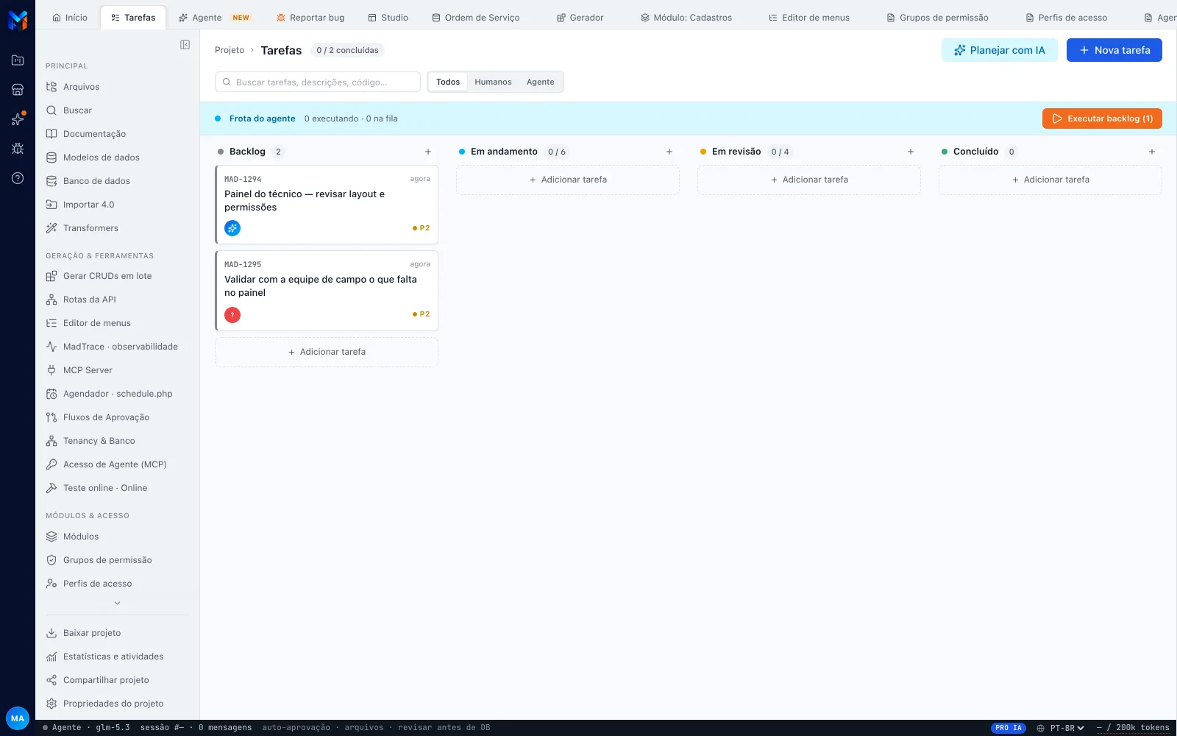Click the agent assignee icon on MAD-1294
1177x736 pixels.
pyautogui.click(x=232, y=228)
